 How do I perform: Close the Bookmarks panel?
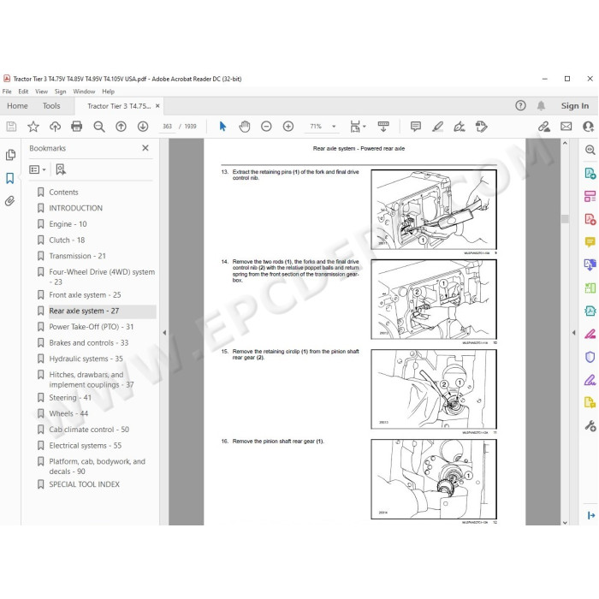145,148
